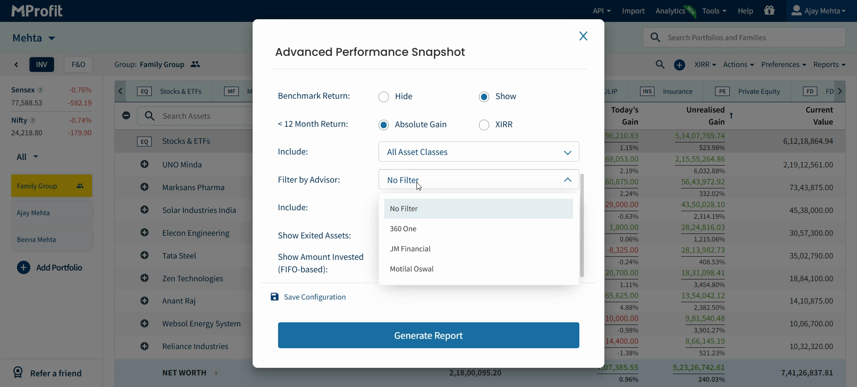Select the Beena Mehta portfolio
Screen dimensions: 857x387
(x=51, y=240)
